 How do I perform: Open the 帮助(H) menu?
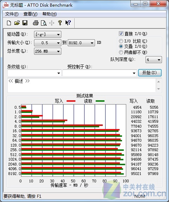pyautogui.click(x=49, y=14)
